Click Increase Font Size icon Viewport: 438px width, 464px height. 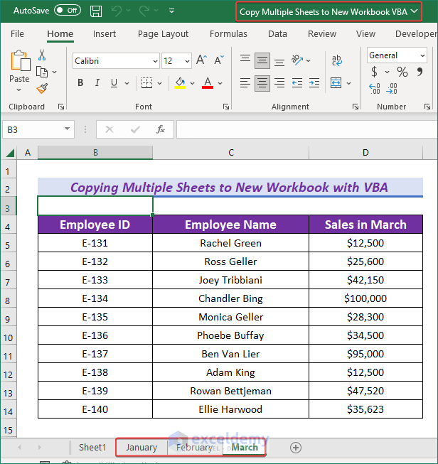pos(201,60)
